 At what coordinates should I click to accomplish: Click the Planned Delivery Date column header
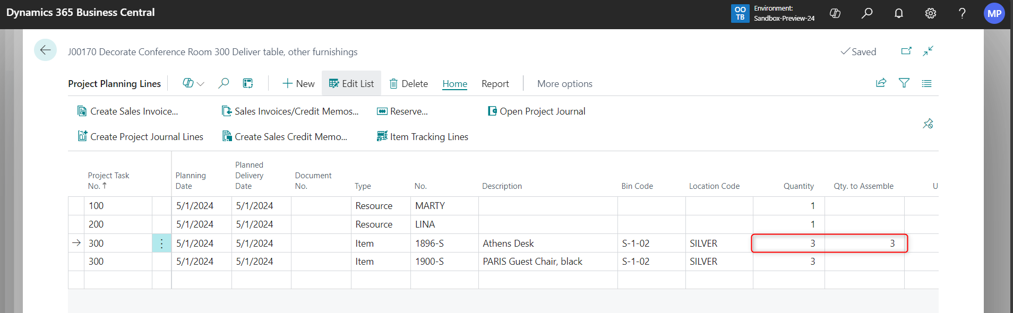249,175
